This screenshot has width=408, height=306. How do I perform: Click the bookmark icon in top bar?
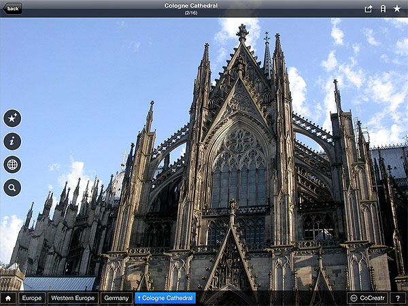point(383,9)
